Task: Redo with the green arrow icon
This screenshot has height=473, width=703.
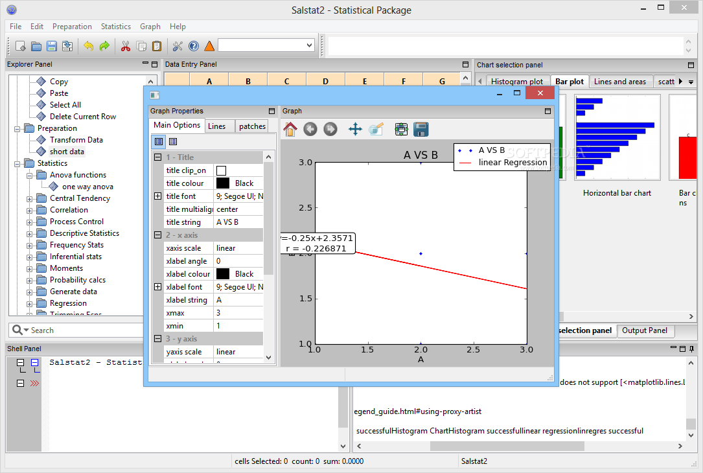Action: [104, 46]
